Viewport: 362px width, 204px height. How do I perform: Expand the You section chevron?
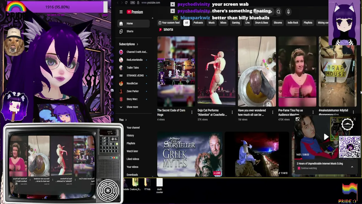pyautogui.click(x=126, y=120)
